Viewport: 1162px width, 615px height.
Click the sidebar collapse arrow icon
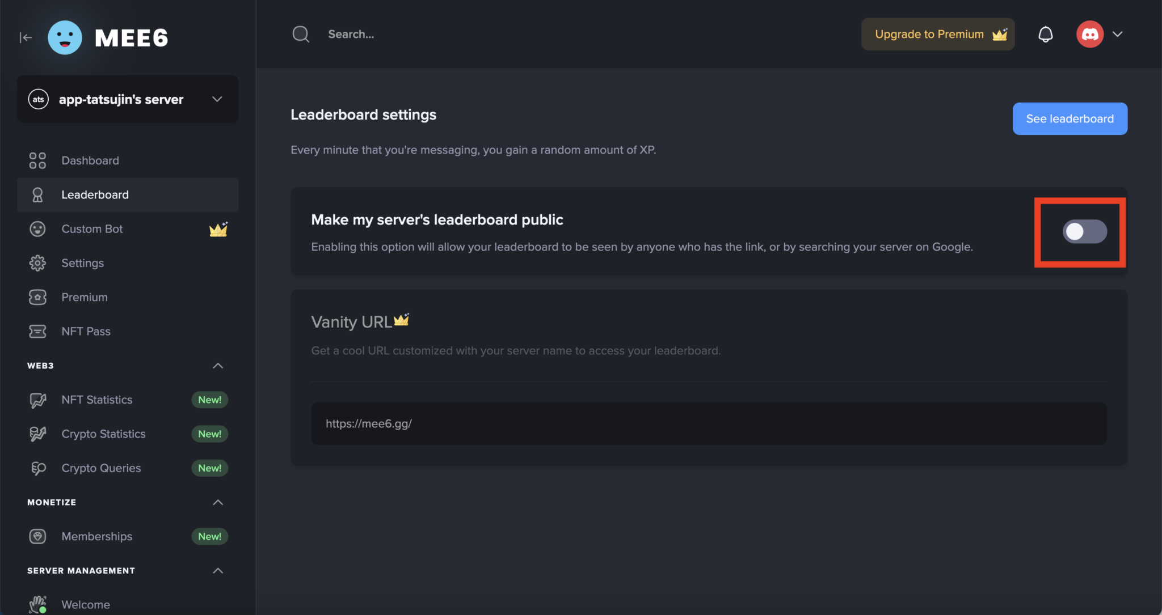tap(26, 37)
